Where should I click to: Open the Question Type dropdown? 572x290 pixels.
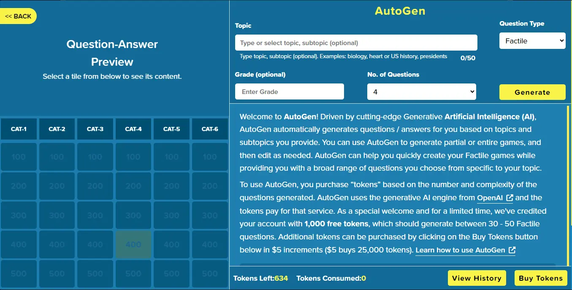coord(532,41)
